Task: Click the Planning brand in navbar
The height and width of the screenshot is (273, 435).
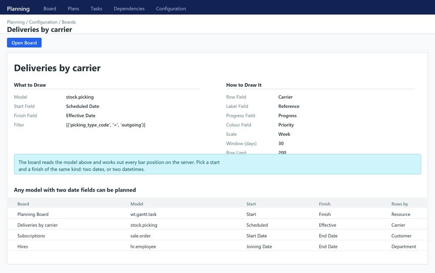Action: 18,9
